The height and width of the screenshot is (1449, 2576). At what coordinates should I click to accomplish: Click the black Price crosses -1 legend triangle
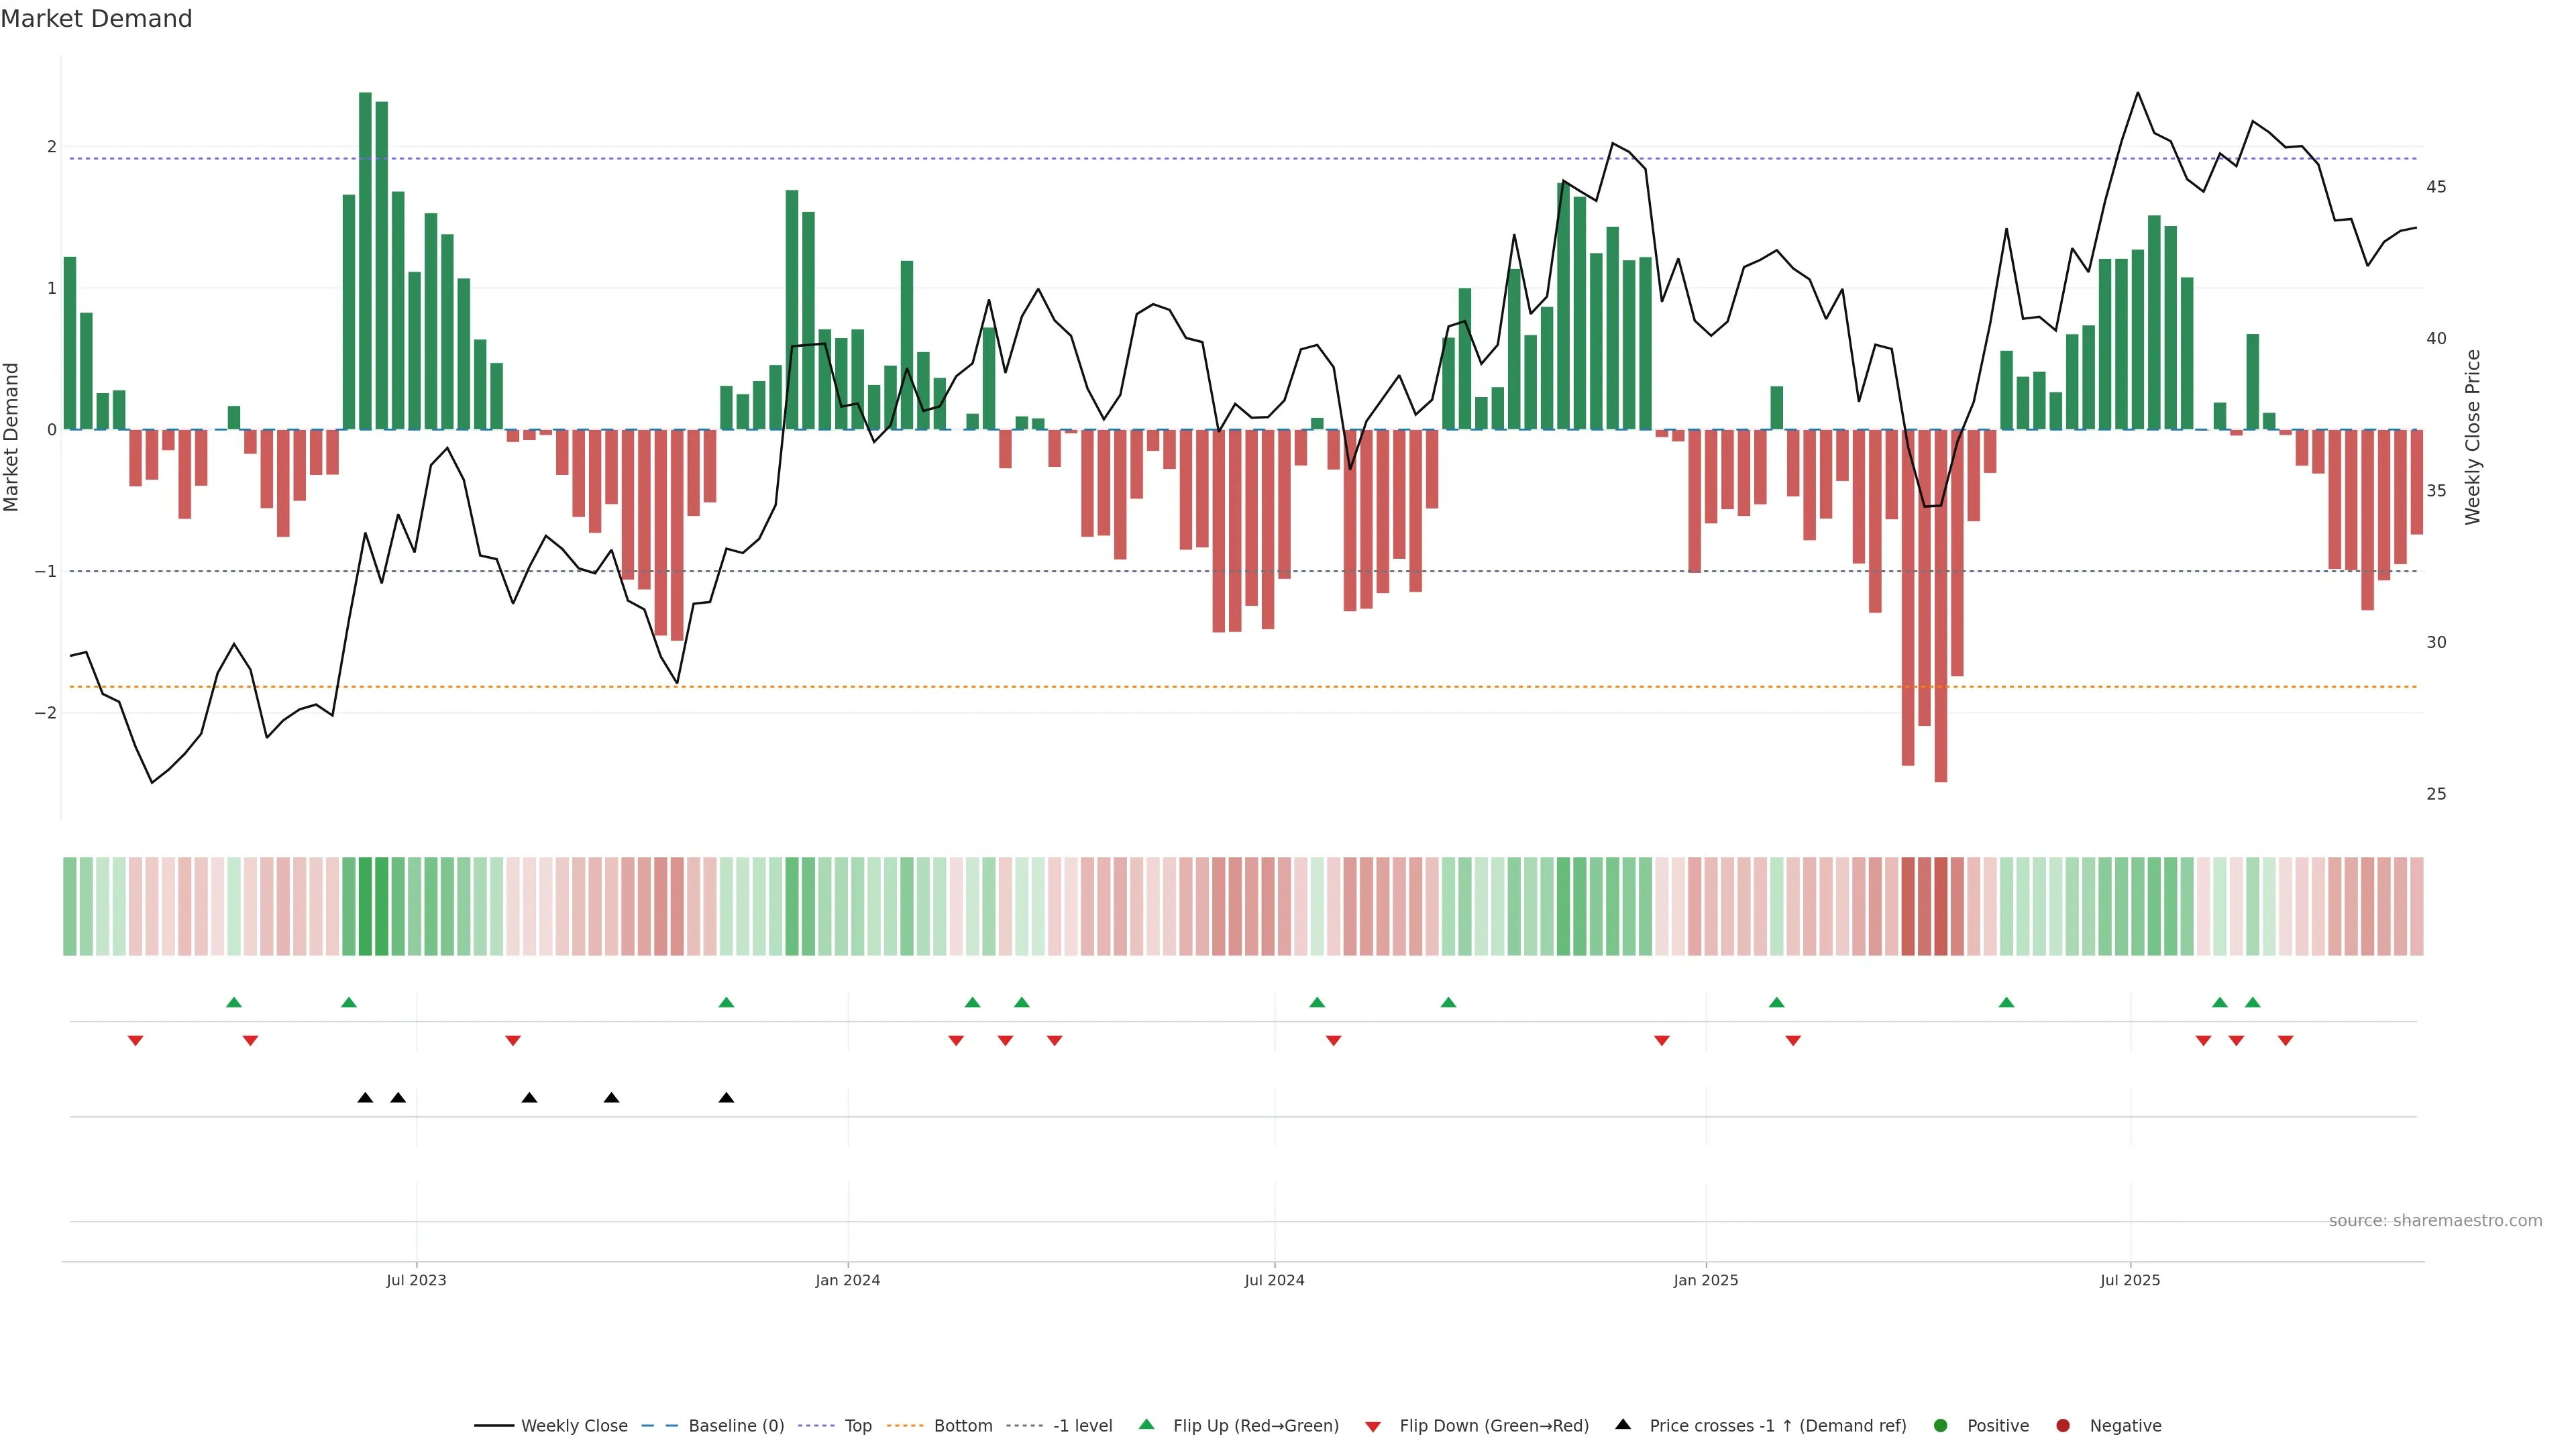(x=1623, y=1425)
